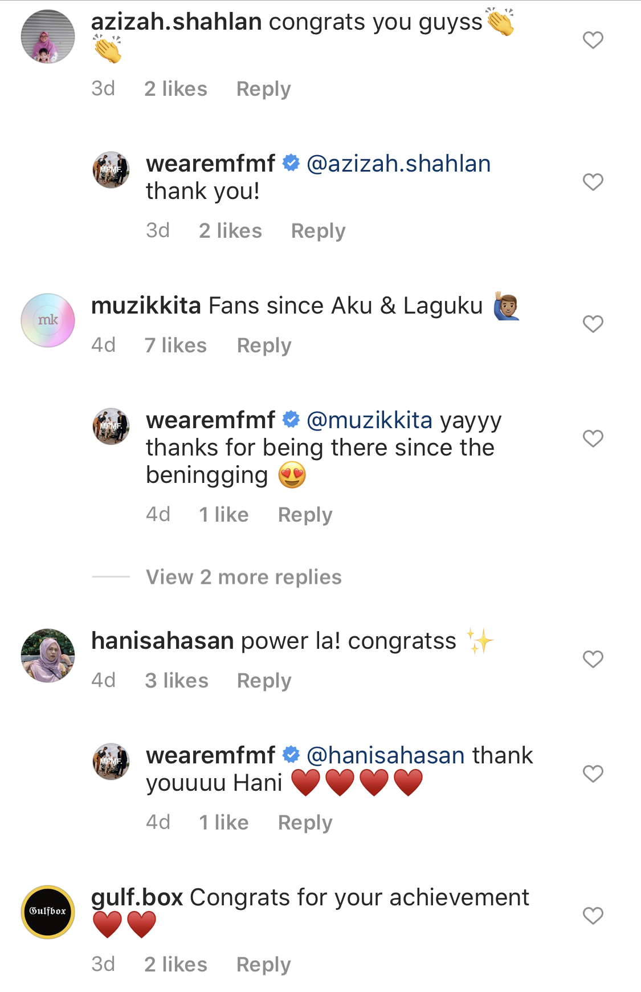Follow the @hanisahasan mention
The image size is (641, 992).
pyautogui.click(x=385, y=755)
